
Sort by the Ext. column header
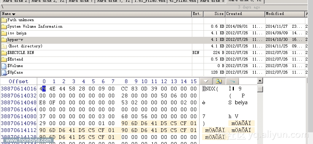pos(198,14)
